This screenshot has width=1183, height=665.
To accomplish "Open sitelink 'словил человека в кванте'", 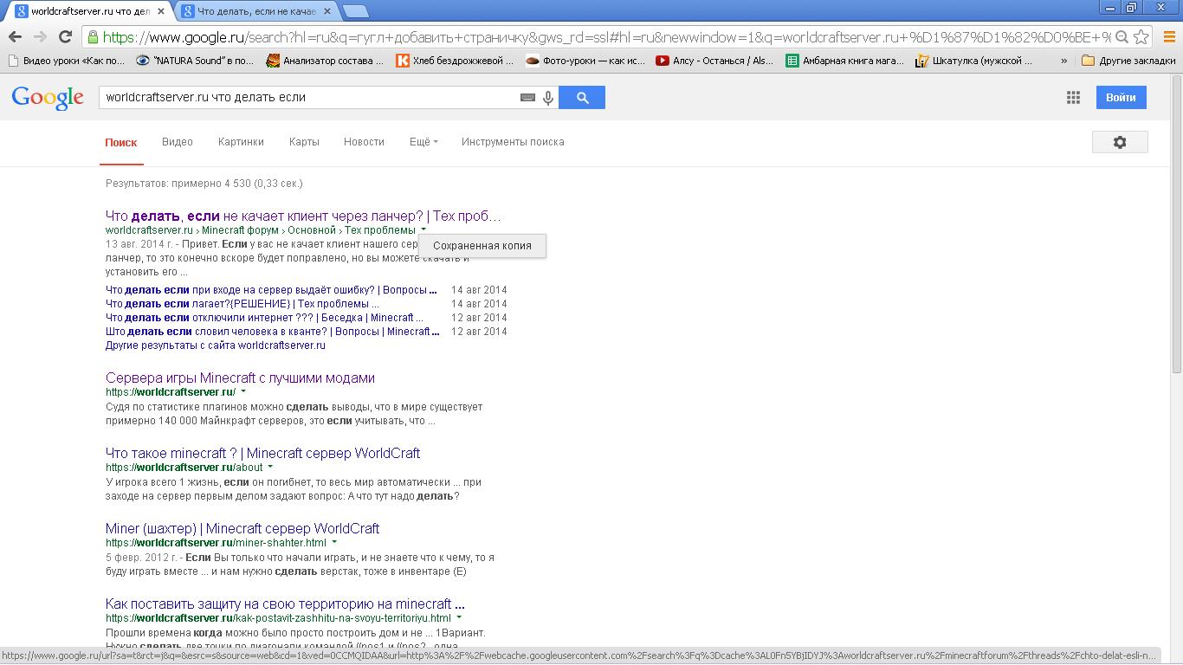I will tap(272, 332).
